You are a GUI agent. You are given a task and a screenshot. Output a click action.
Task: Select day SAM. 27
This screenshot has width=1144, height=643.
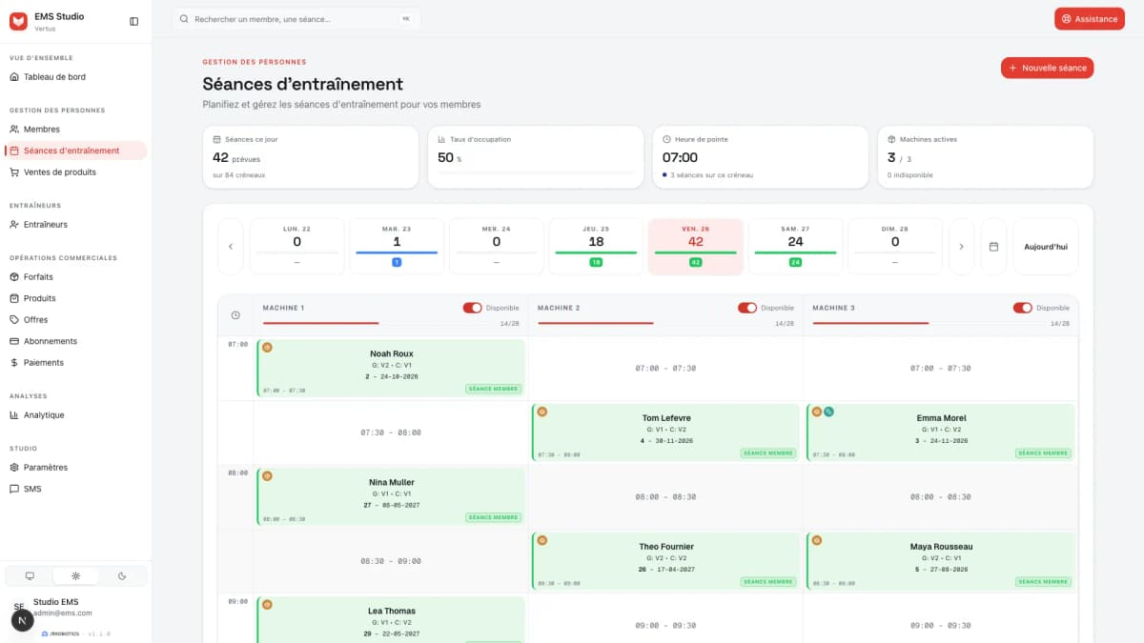tap(795, 247)
